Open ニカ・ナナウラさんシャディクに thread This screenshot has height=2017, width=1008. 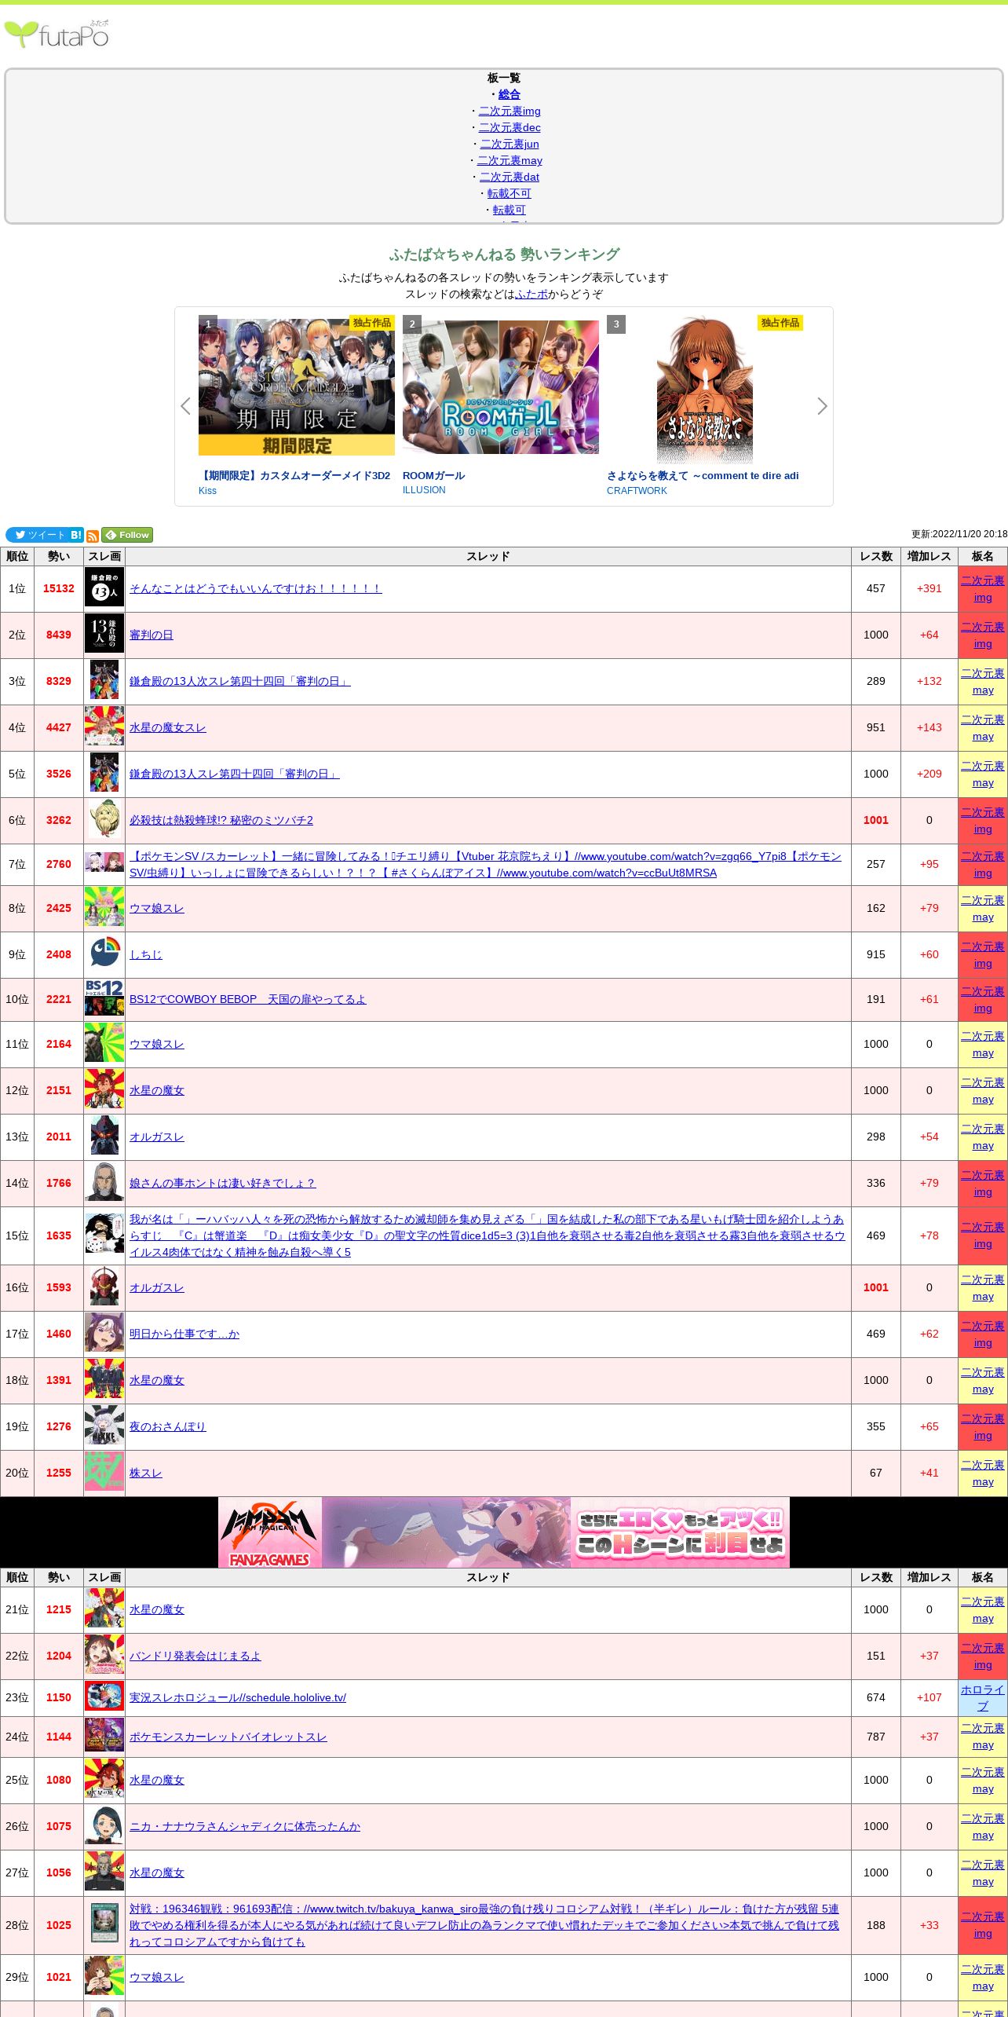pos(245,1826)
